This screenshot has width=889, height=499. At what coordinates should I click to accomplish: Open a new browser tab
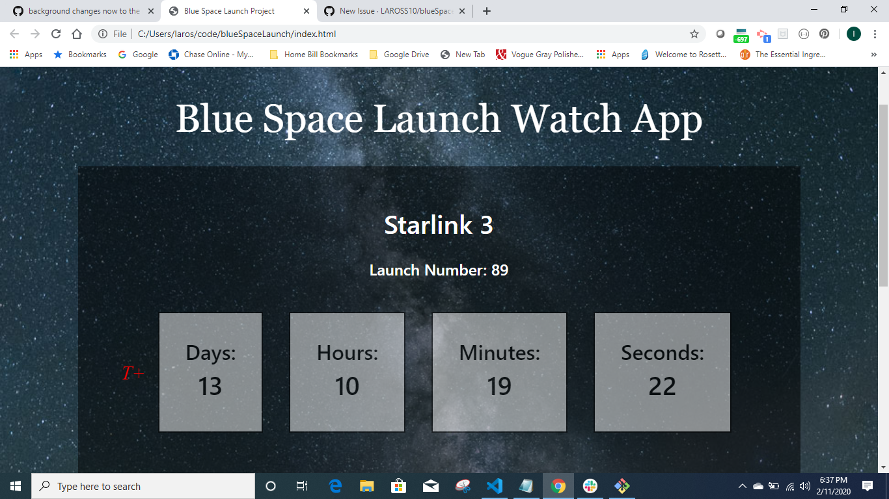[487, 11]
